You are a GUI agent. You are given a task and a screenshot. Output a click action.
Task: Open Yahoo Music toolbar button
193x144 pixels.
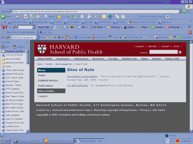pyautogui.click(x=143, y=27)
